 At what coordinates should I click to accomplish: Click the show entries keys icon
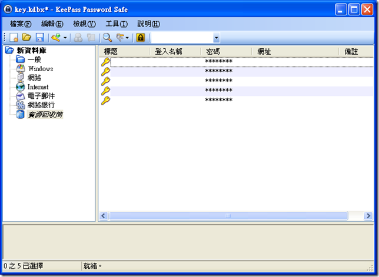tap(120, 38)
